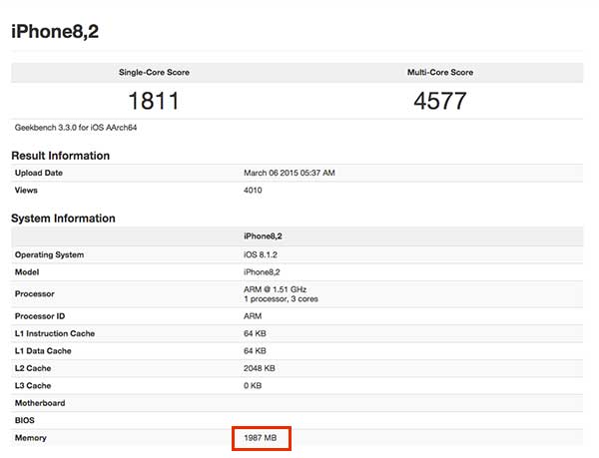Select the 2048 KB value
The width and height of the screenshot is (599, 458).
[x=259, y=368]
